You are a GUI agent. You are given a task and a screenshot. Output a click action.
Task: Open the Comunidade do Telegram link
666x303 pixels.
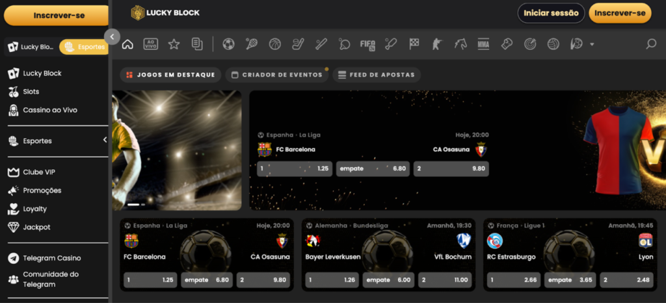click(x=44, y=279)
